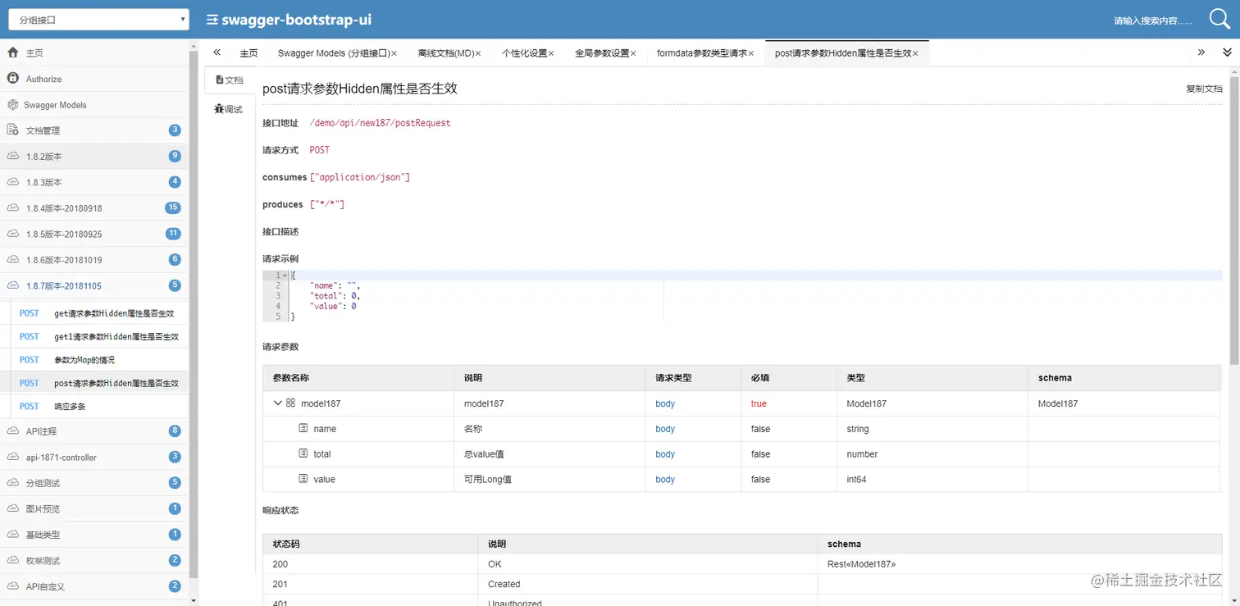Expand the 基础类型 group

[94, 535]
